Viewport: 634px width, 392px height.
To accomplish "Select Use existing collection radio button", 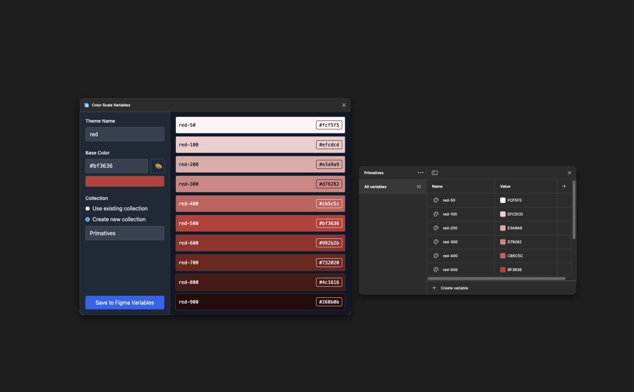I will point(88,209).
